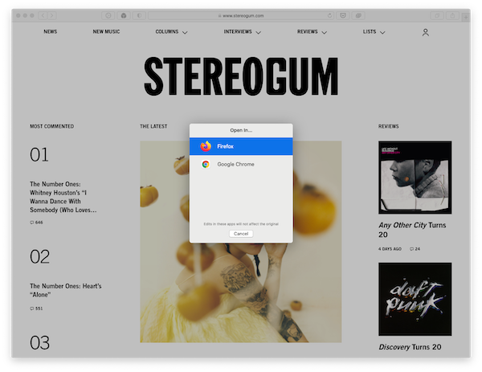Click the REVIEWS sidebar heading
Screen dimensions: 482x372
point(389,126)
